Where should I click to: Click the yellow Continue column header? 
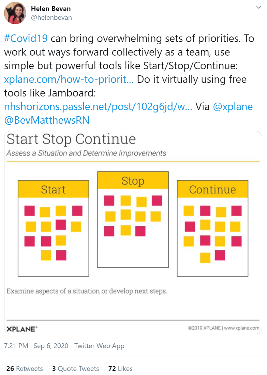(x=212, y=189)
